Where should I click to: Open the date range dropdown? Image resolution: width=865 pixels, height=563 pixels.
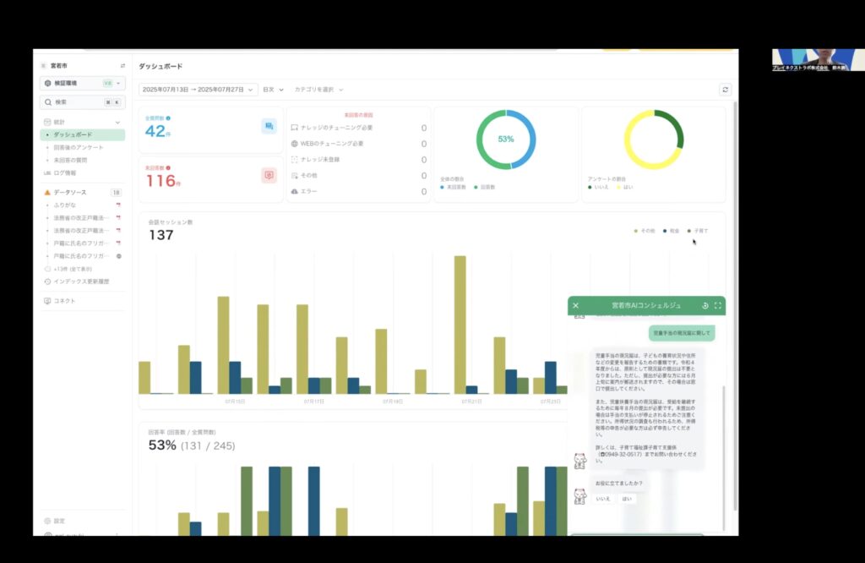tap(199, 90)
